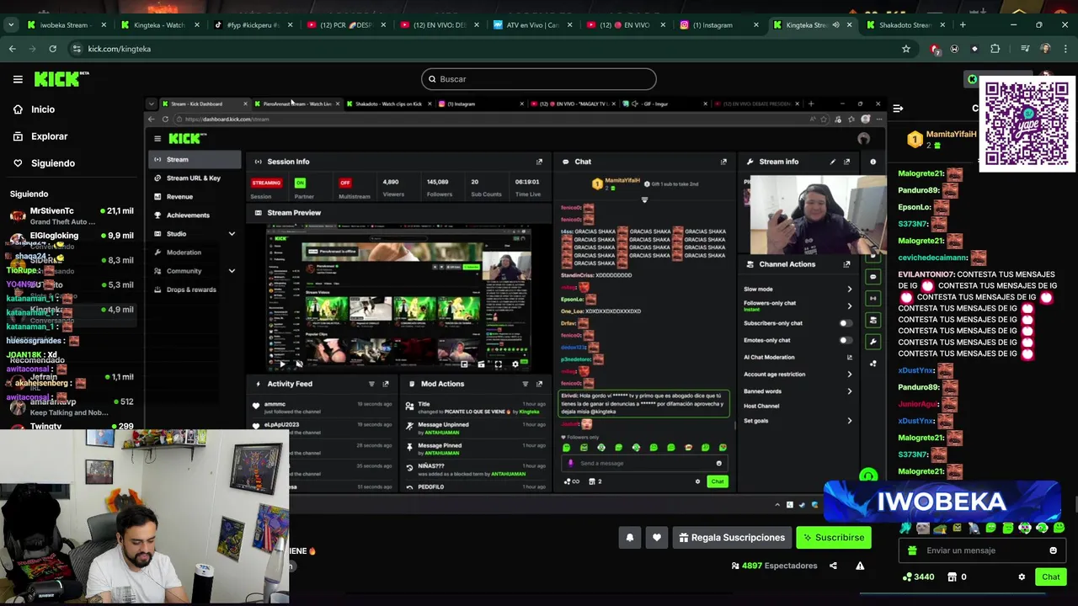Click the share stream icon
Screen dimensions: 1078x606
833,566
